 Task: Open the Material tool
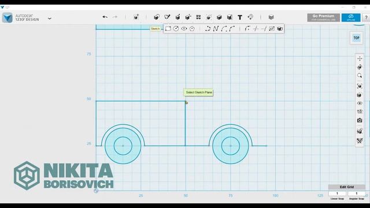tap(271, 17)
